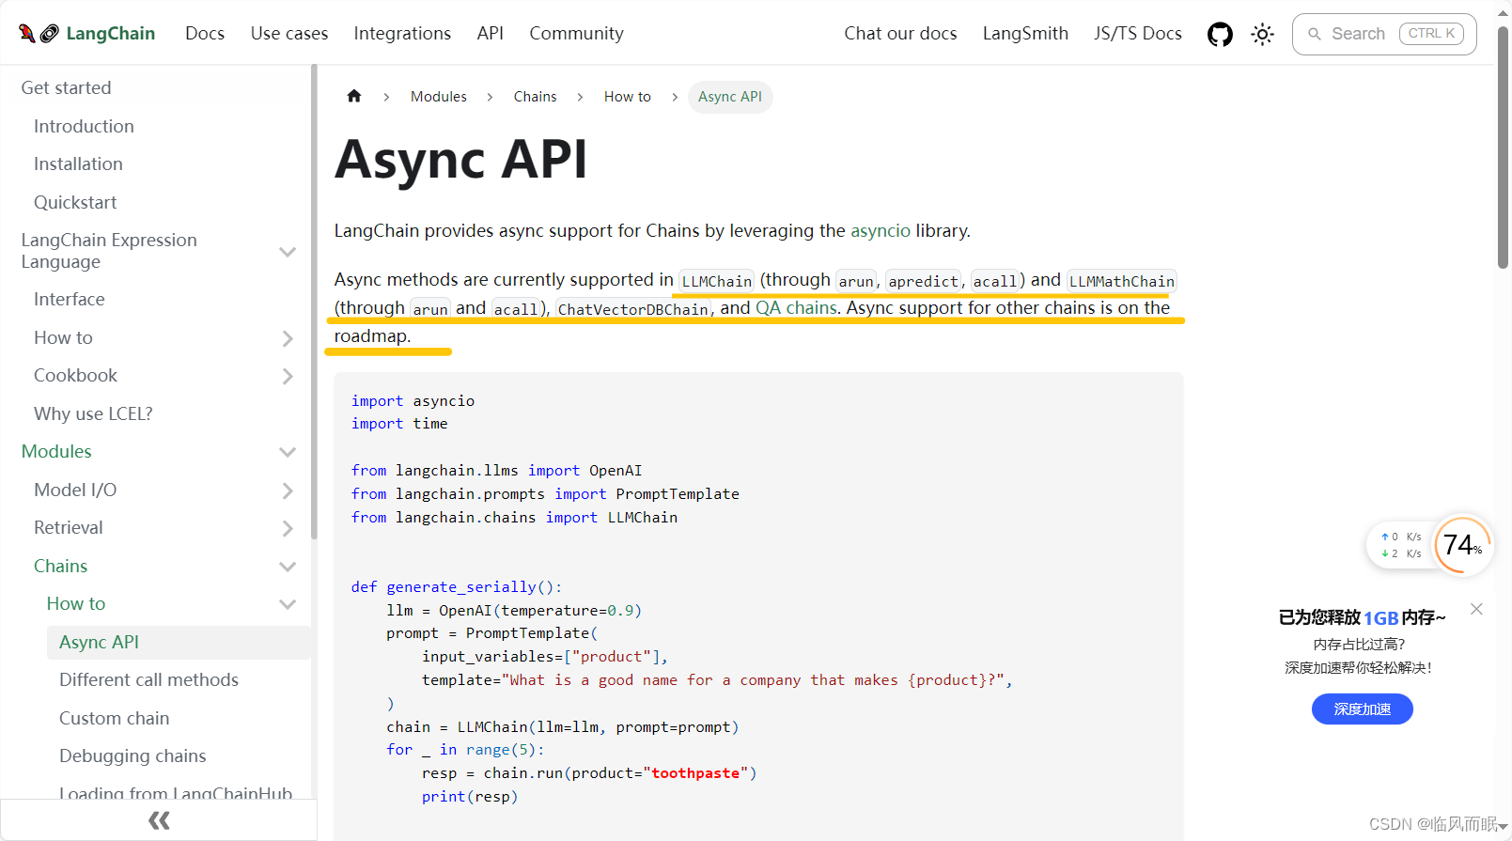The width and height of the screenshot is (1512, 841).
Task: Open Interface page in sidebar
Action: pyautogui.click(x=70, y=300)
